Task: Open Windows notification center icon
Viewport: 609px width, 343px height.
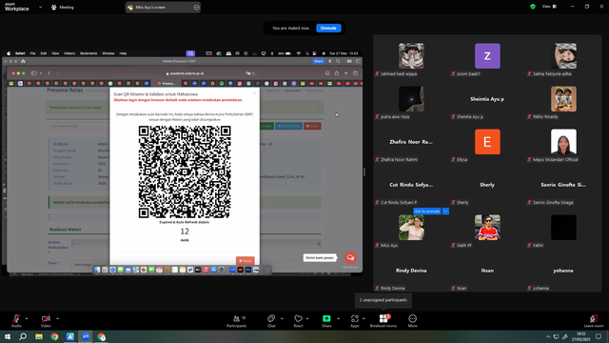Action: pyautogui.click(x=599, y=336)
